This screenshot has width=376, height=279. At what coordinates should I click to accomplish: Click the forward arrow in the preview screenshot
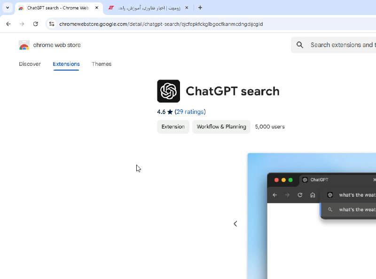(287, 195)
